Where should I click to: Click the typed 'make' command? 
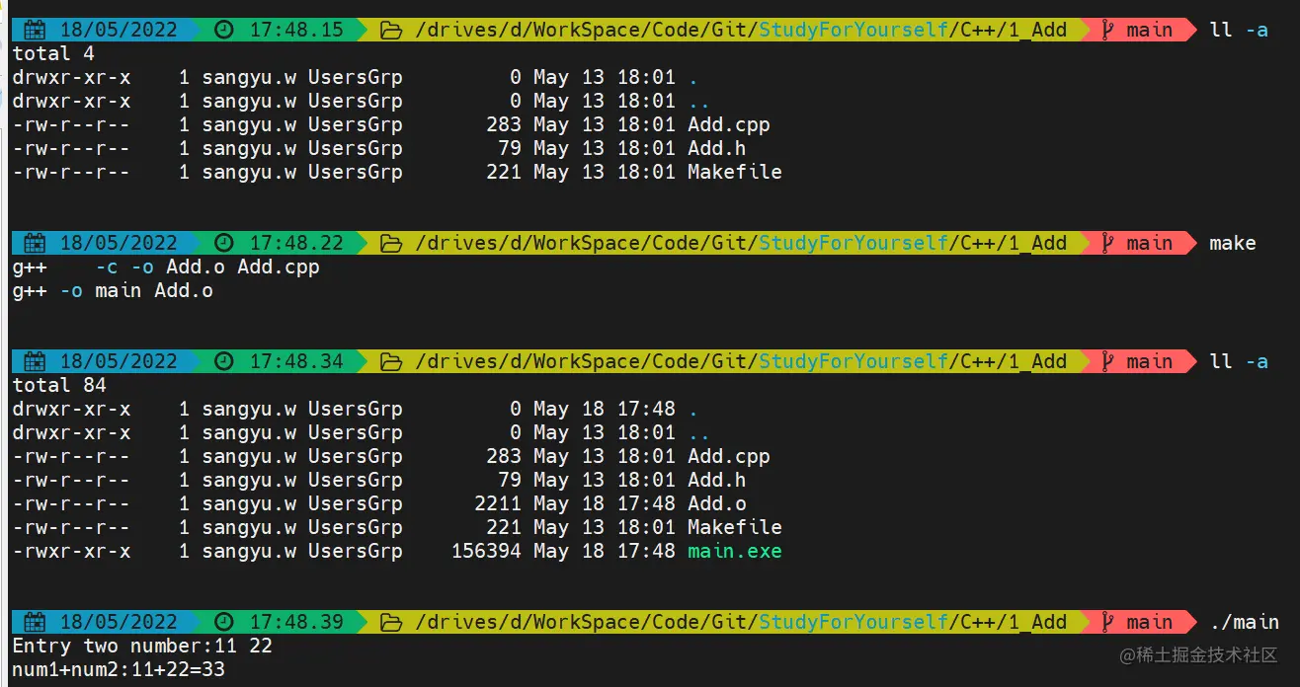point(1233,243)
